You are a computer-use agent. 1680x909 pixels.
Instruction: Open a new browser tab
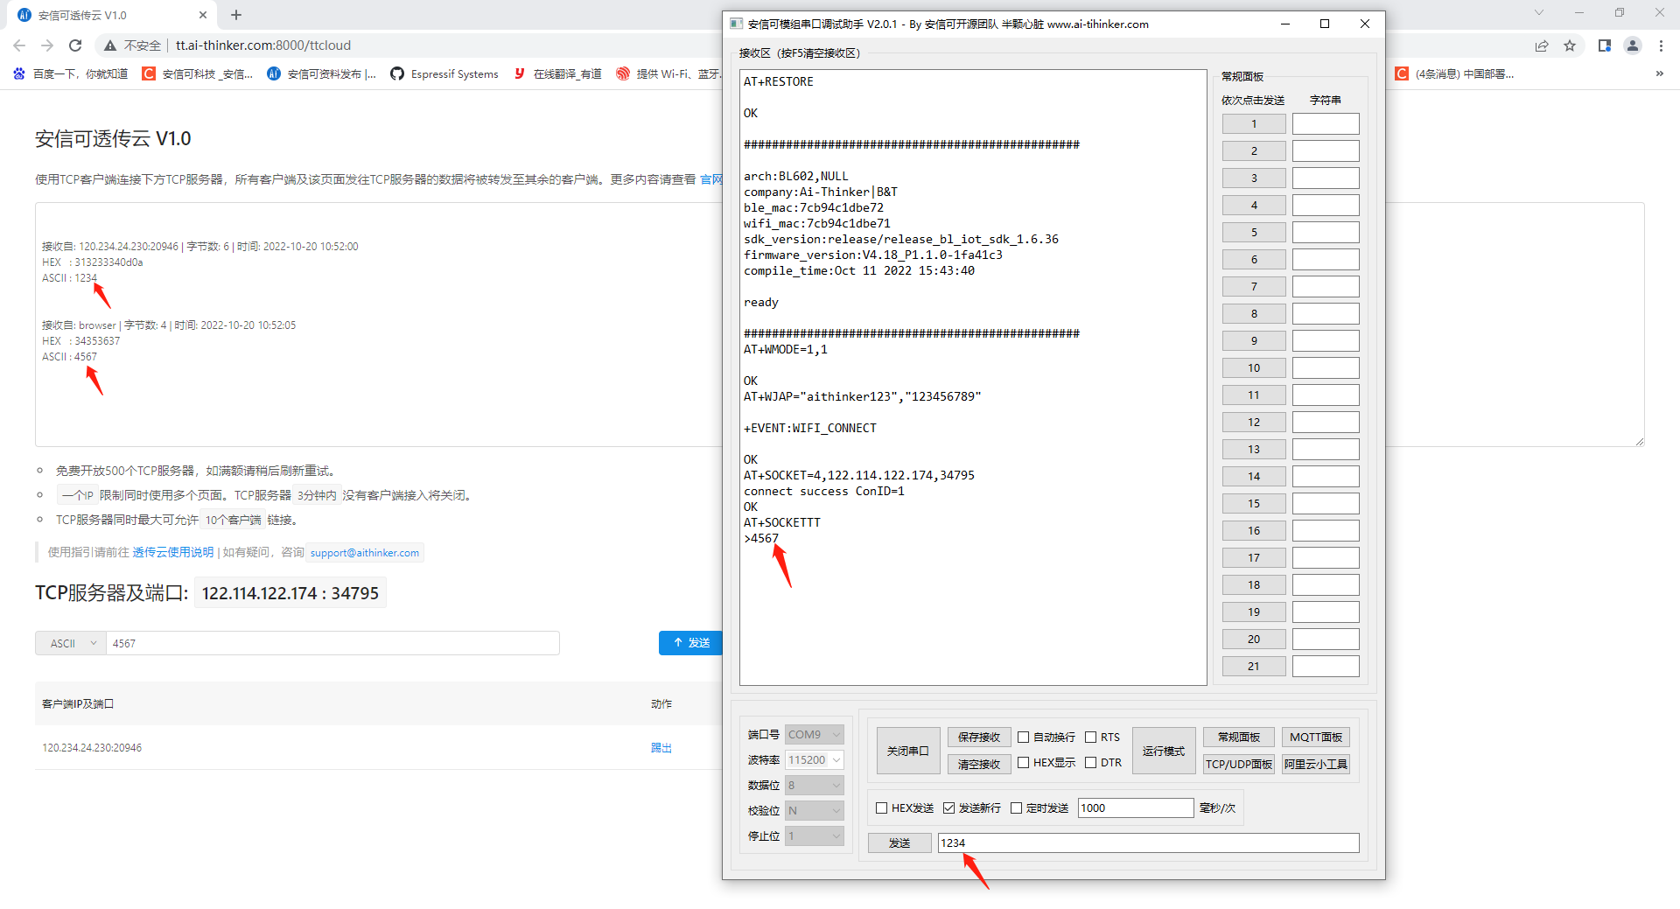236,15
